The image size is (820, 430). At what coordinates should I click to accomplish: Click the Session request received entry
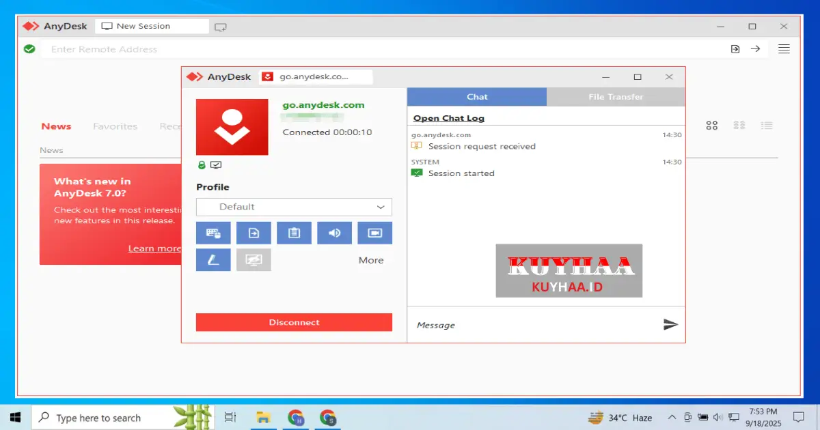tap(482, 146)
